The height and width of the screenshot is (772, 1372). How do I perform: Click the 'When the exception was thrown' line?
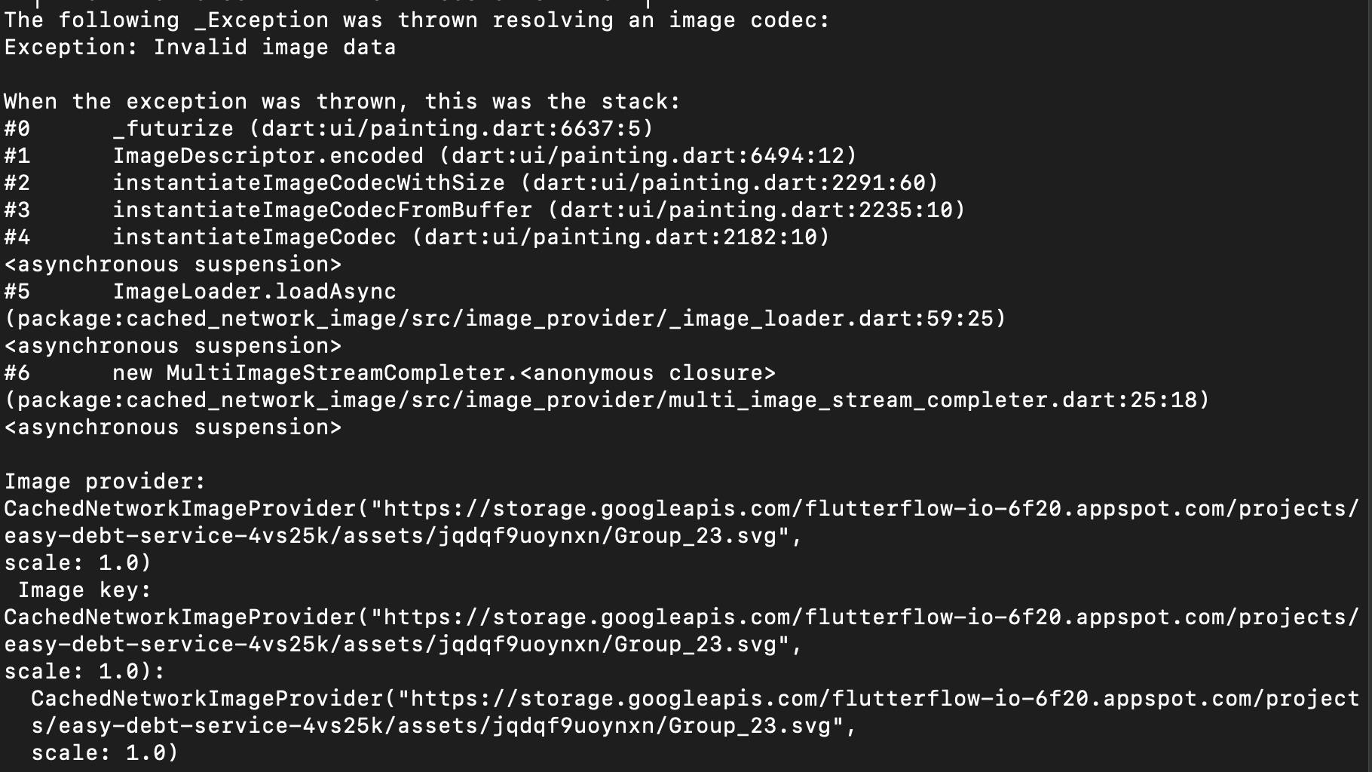pyautogui.click(x=342, y=102)
